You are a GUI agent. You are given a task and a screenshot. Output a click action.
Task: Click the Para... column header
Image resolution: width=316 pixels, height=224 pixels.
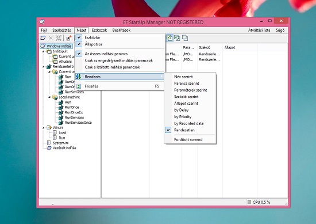point(189,47)
